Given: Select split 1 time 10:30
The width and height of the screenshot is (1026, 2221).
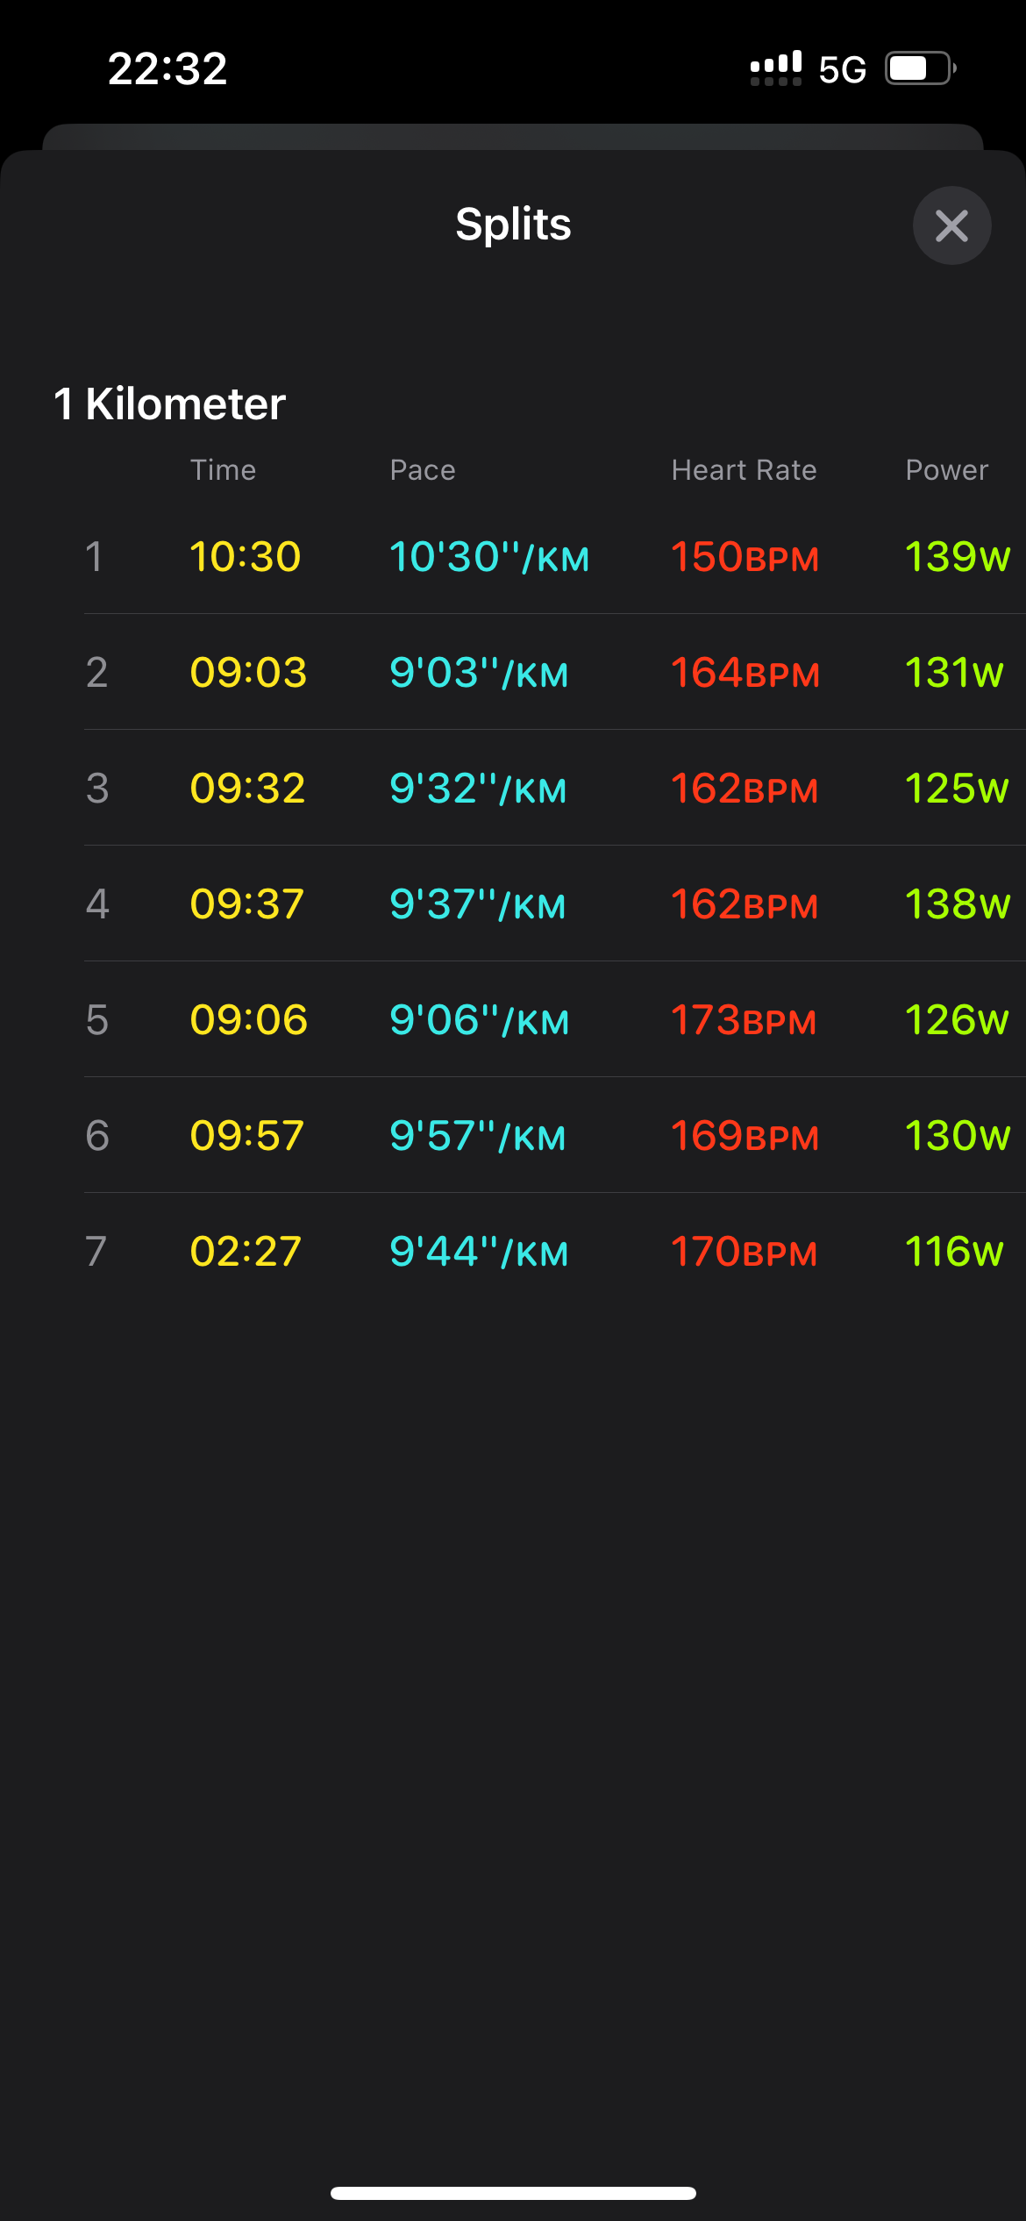Looking at the screenshot, I should (246, 557).
